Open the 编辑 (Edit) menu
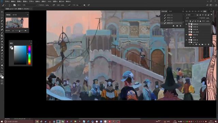The image size is (218, 123). tap(13, 1)
